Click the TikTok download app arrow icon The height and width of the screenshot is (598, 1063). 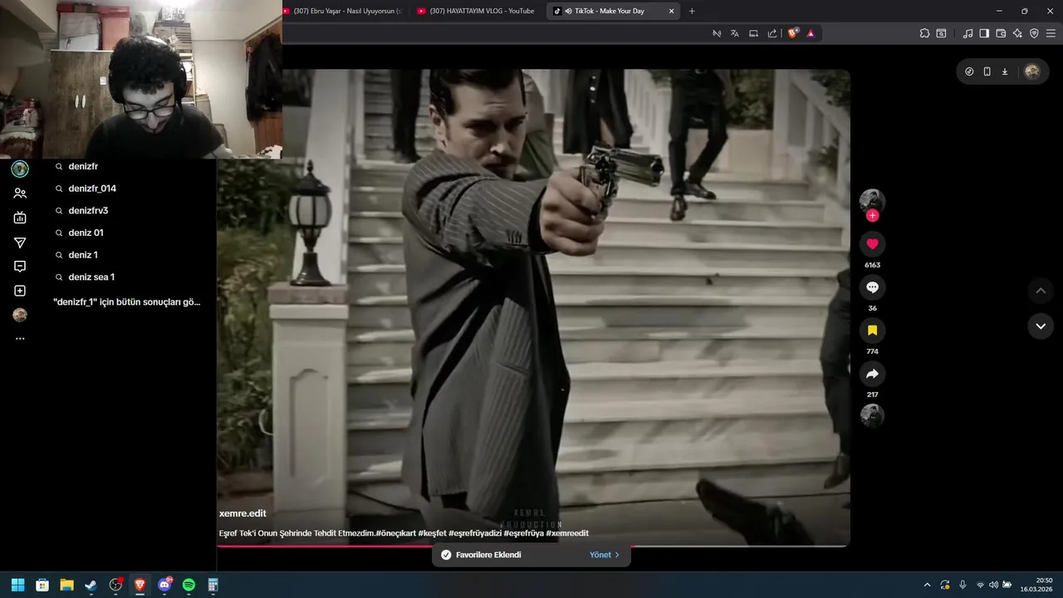coord(1005,71)
